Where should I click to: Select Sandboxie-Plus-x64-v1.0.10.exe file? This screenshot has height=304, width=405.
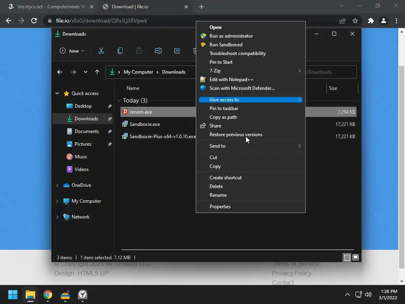163,137
